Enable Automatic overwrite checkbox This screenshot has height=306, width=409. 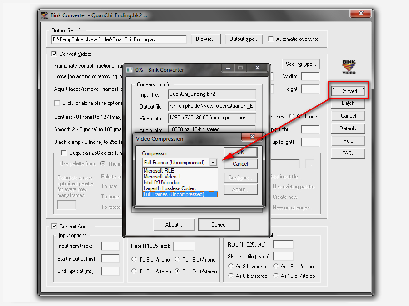coord(271,39)
